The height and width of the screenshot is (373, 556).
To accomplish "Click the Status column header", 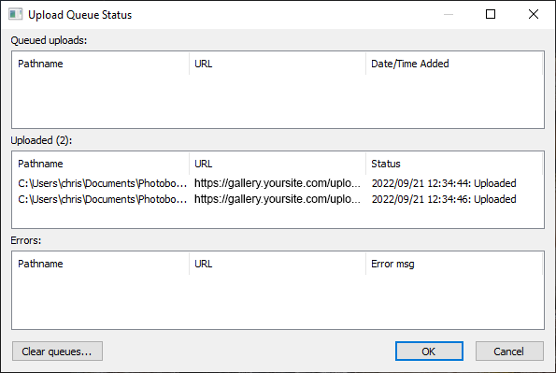I will tap(454, 164).
